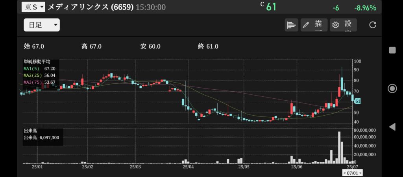Open the 日足 timeframe dropdown
Screen dimensions: 403x177
(x=42, y=25)
